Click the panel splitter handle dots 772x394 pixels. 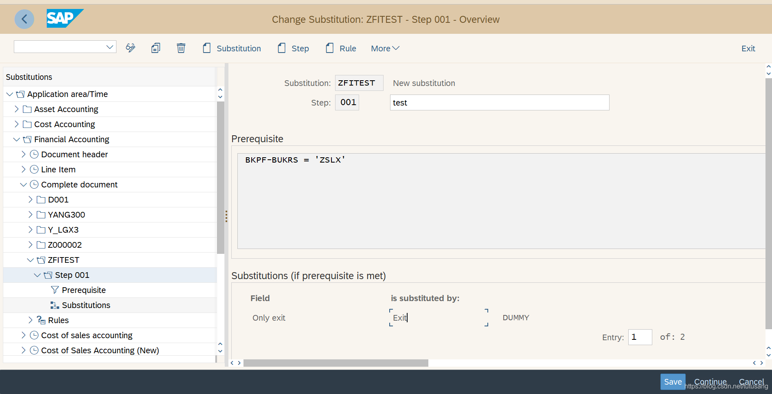[x=226, y=216]
